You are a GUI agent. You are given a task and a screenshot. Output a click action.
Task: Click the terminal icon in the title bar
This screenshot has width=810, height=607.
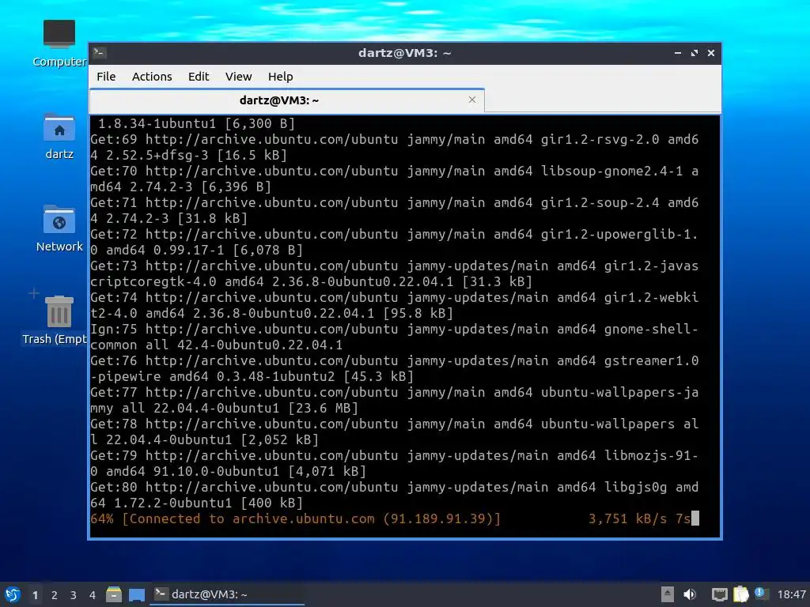100,52
